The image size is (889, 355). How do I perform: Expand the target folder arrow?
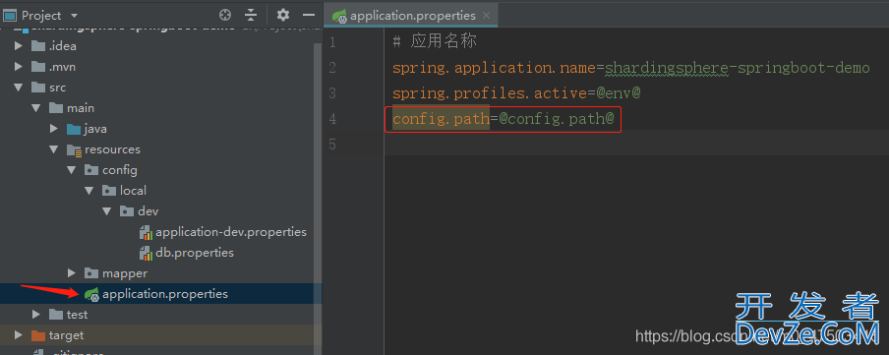[19, 335]
